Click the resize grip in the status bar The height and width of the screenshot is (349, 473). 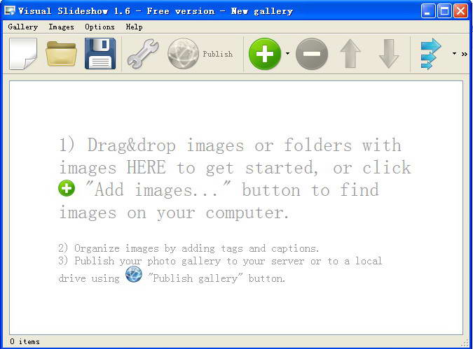[465, 343]
